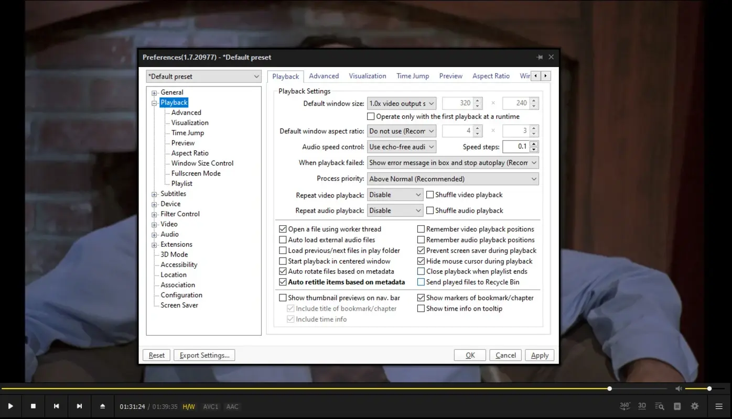Open the subtitle panel icon
Screen dimensions: 732x419
(x=677, y=405)
